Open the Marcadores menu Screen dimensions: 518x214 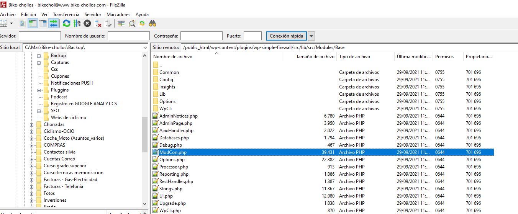pyautogui.click(x=118, y=14)
